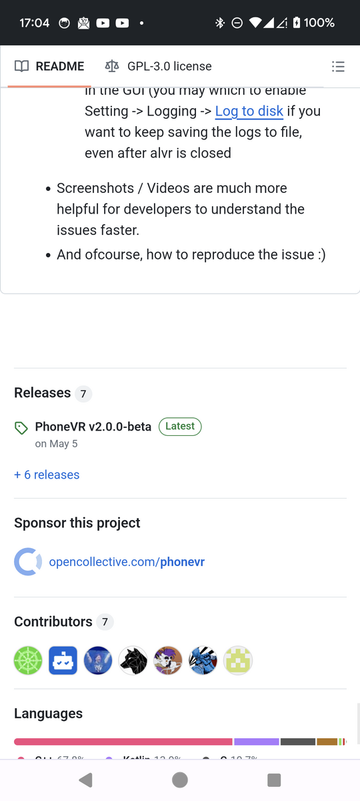Visit opencollective.com/phonevr sponsor link

pyautogui.click(x=127, y=562)
